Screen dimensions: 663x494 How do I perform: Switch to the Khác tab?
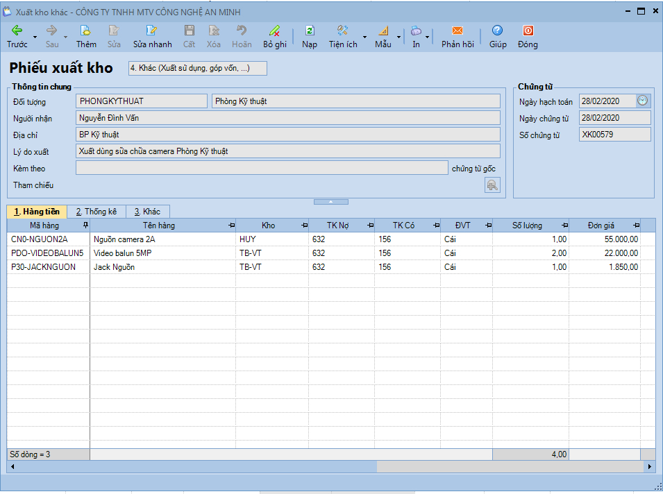147,212
